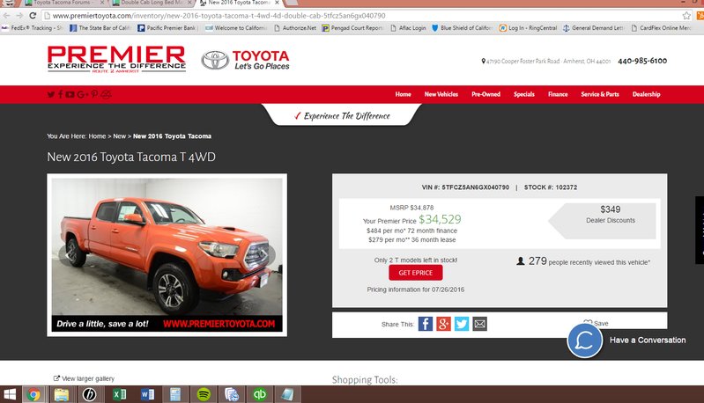704x403 pixels.
Task: Click View larger gallery link
Action: point(85,378)
